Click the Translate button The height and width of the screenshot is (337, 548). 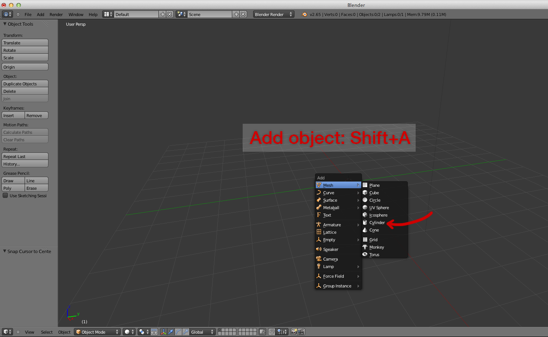point(25,42)
